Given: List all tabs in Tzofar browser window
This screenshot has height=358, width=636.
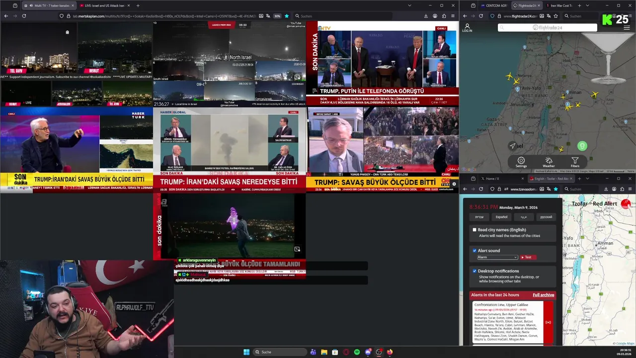Looking at the screenshot, I should (x=587, y=179).
